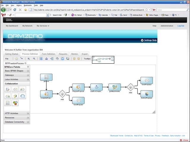Select the first AND gateway diamond
Image resolution: width=190 pixels, height=142 pixels.
tap(62, 94)
